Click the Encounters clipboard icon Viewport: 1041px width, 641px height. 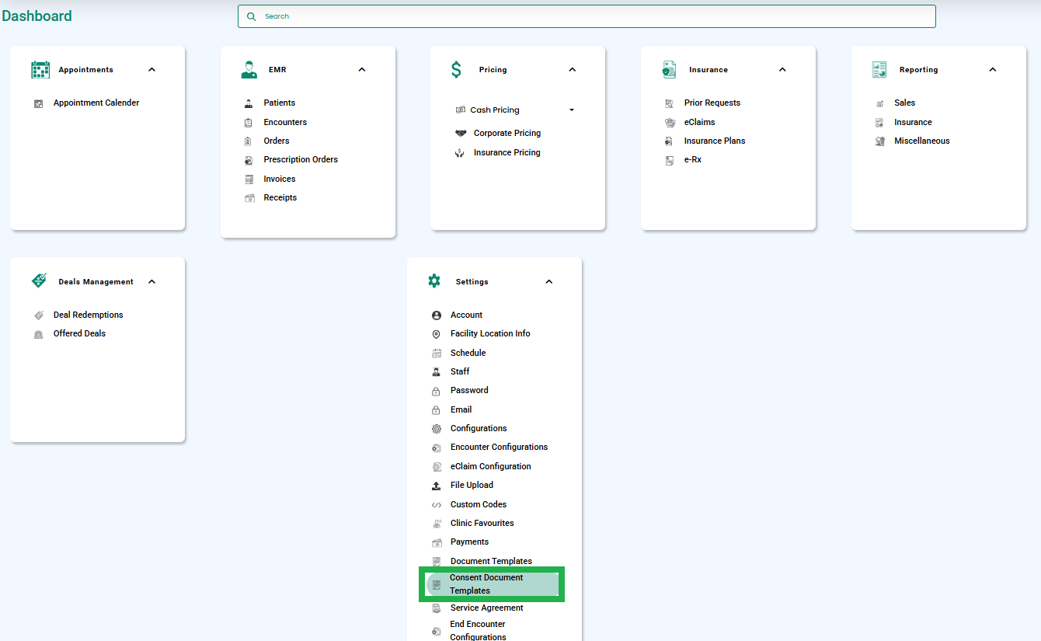tap(249, 122)
